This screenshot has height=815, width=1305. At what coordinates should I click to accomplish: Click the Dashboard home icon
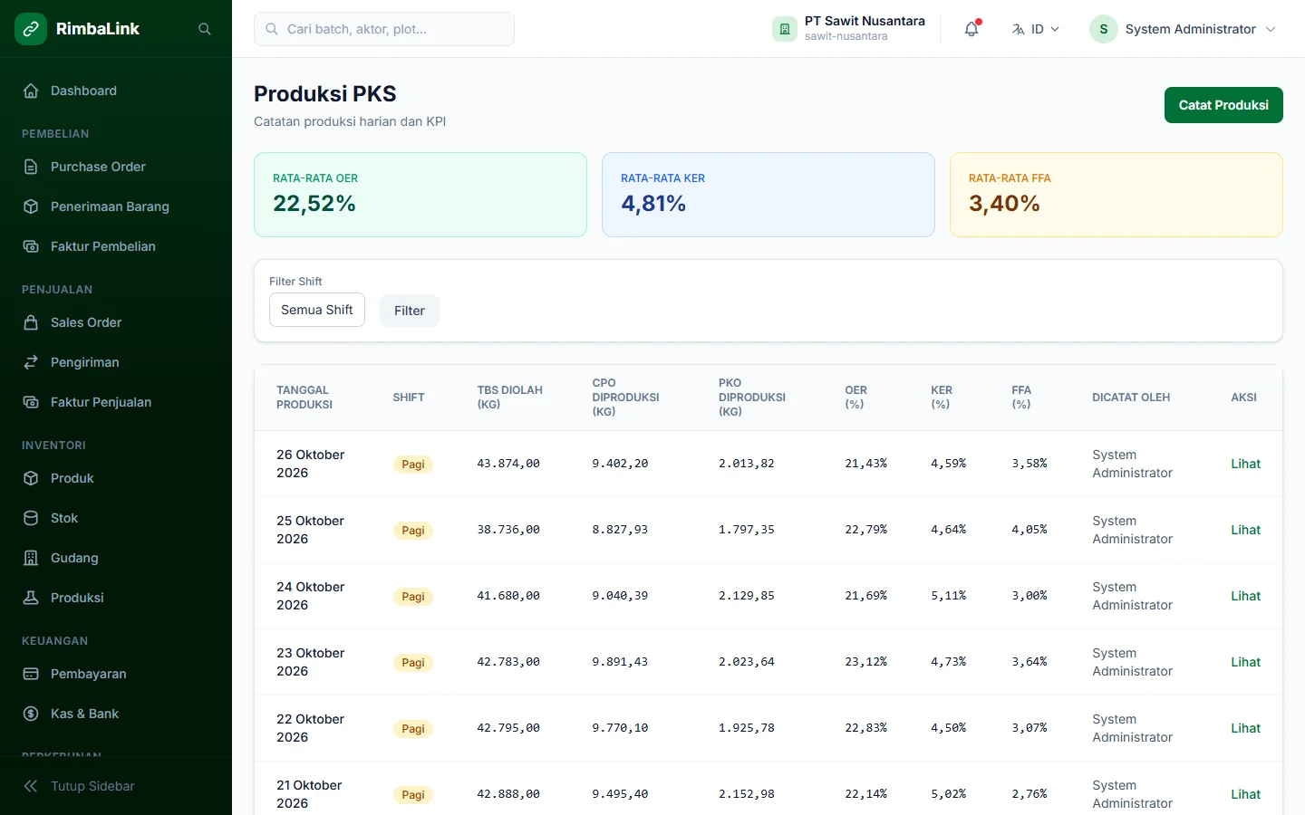pos(31,91)
